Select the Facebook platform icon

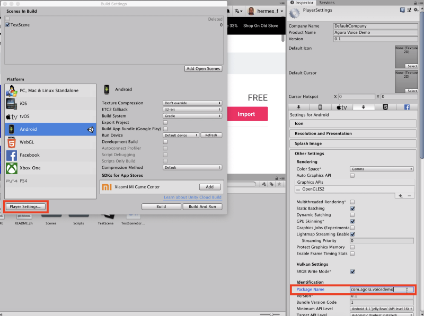11,155
